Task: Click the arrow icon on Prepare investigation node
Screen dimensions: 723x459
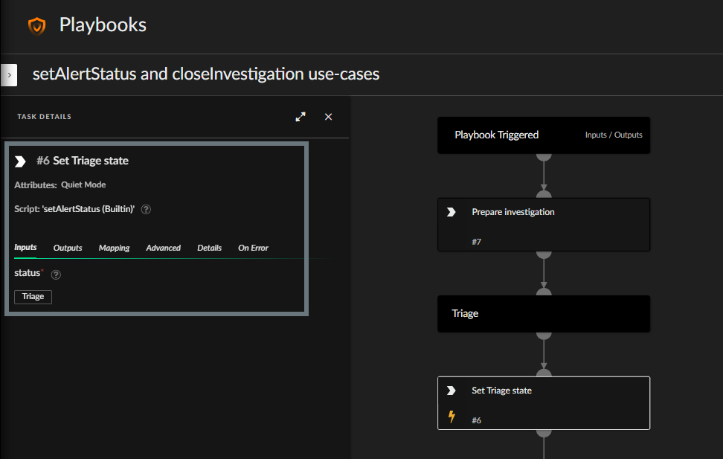Action: point(452,212)
